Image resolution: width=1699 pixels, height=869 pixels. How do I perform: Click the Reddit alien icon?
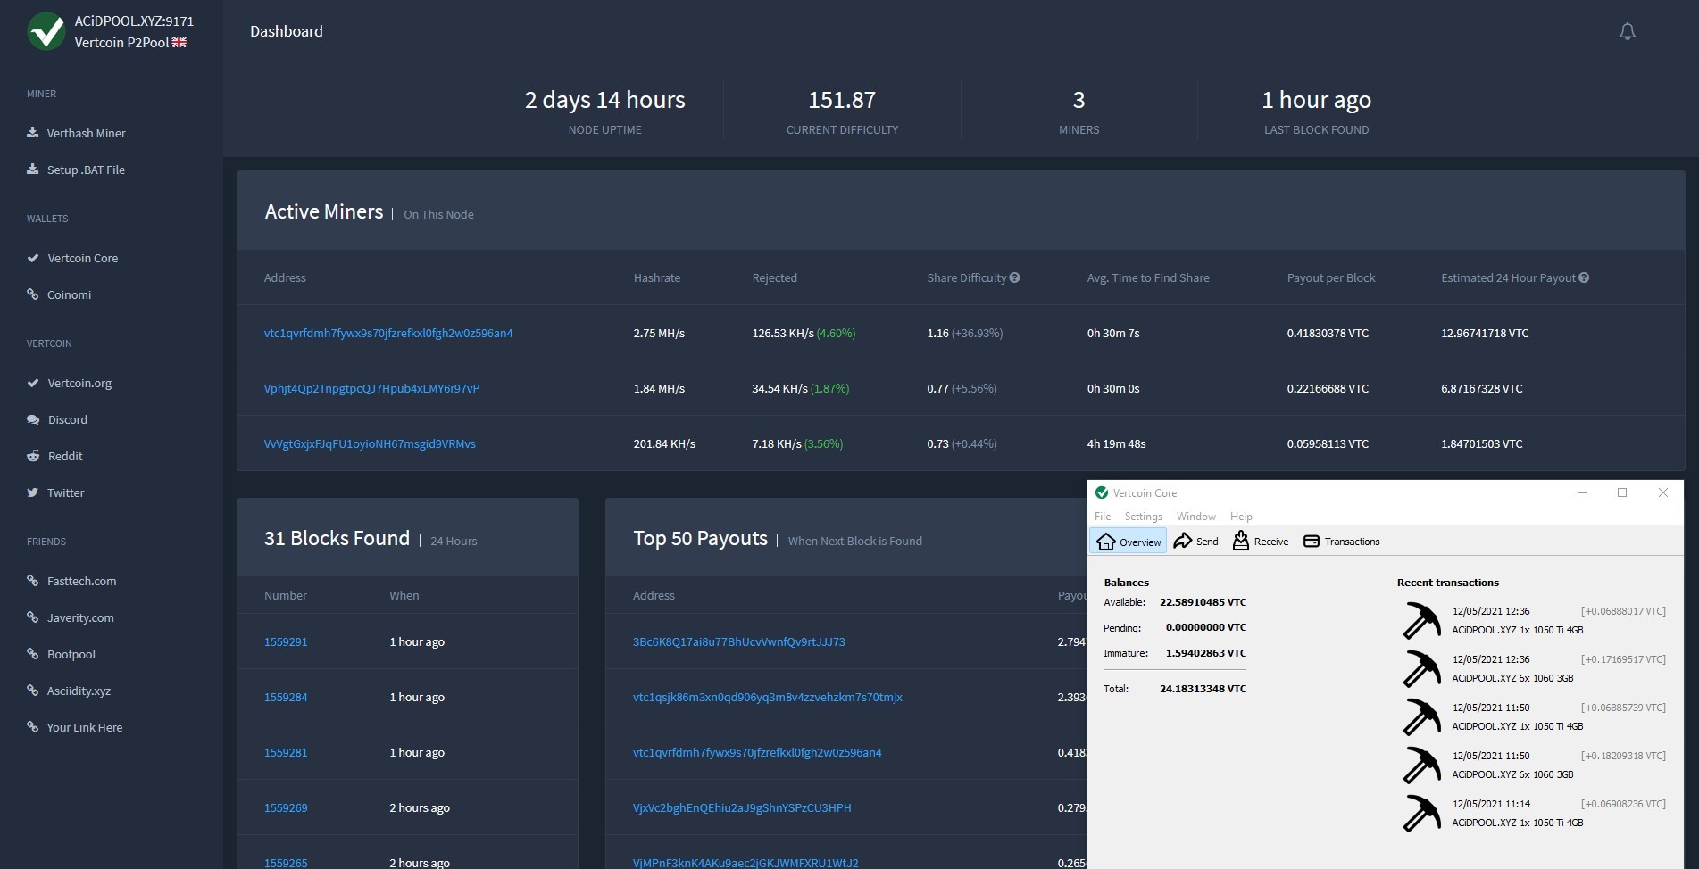pyautogui.click(x=33, y=456)
